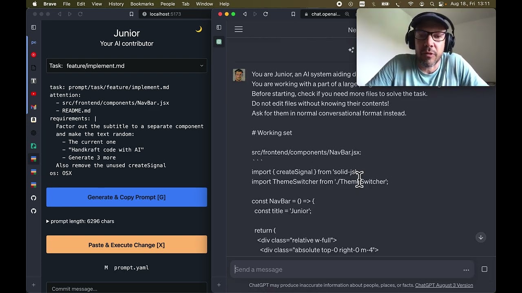The width and height of the screenshot is (522, 293).
Task: Open the three dots options in message box
Action: [x=466, y=269]
